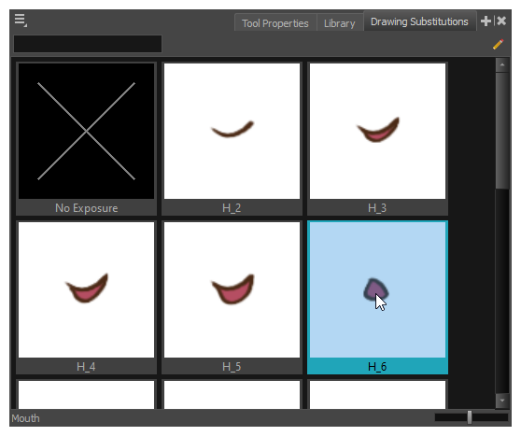Image resolution: width=521 pixels, height=436 pixels.
Task: Click the scrollbar up arrow
Action: click(x=502, y=65)
